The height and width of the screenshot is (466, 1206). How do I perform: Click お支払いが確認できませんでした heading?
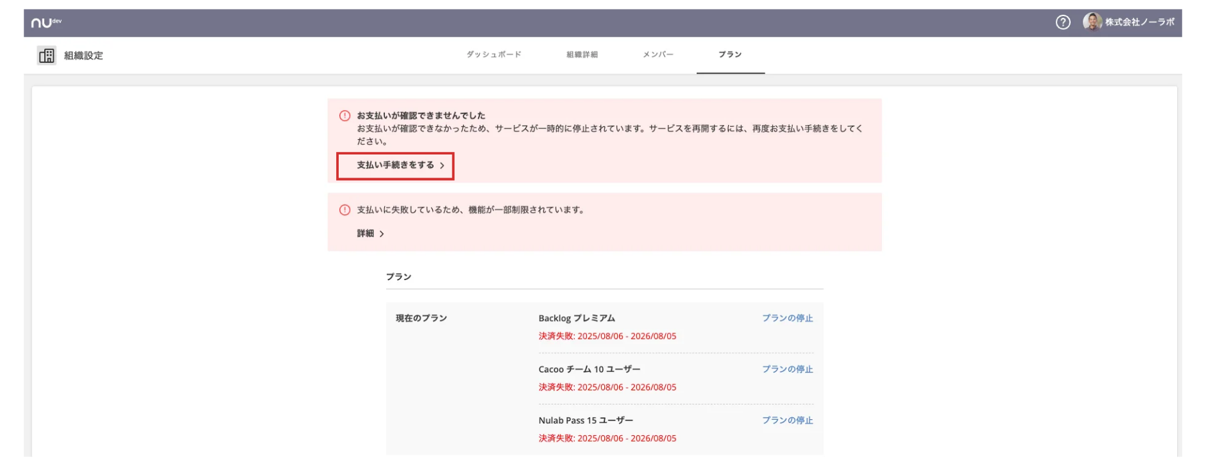421,116
